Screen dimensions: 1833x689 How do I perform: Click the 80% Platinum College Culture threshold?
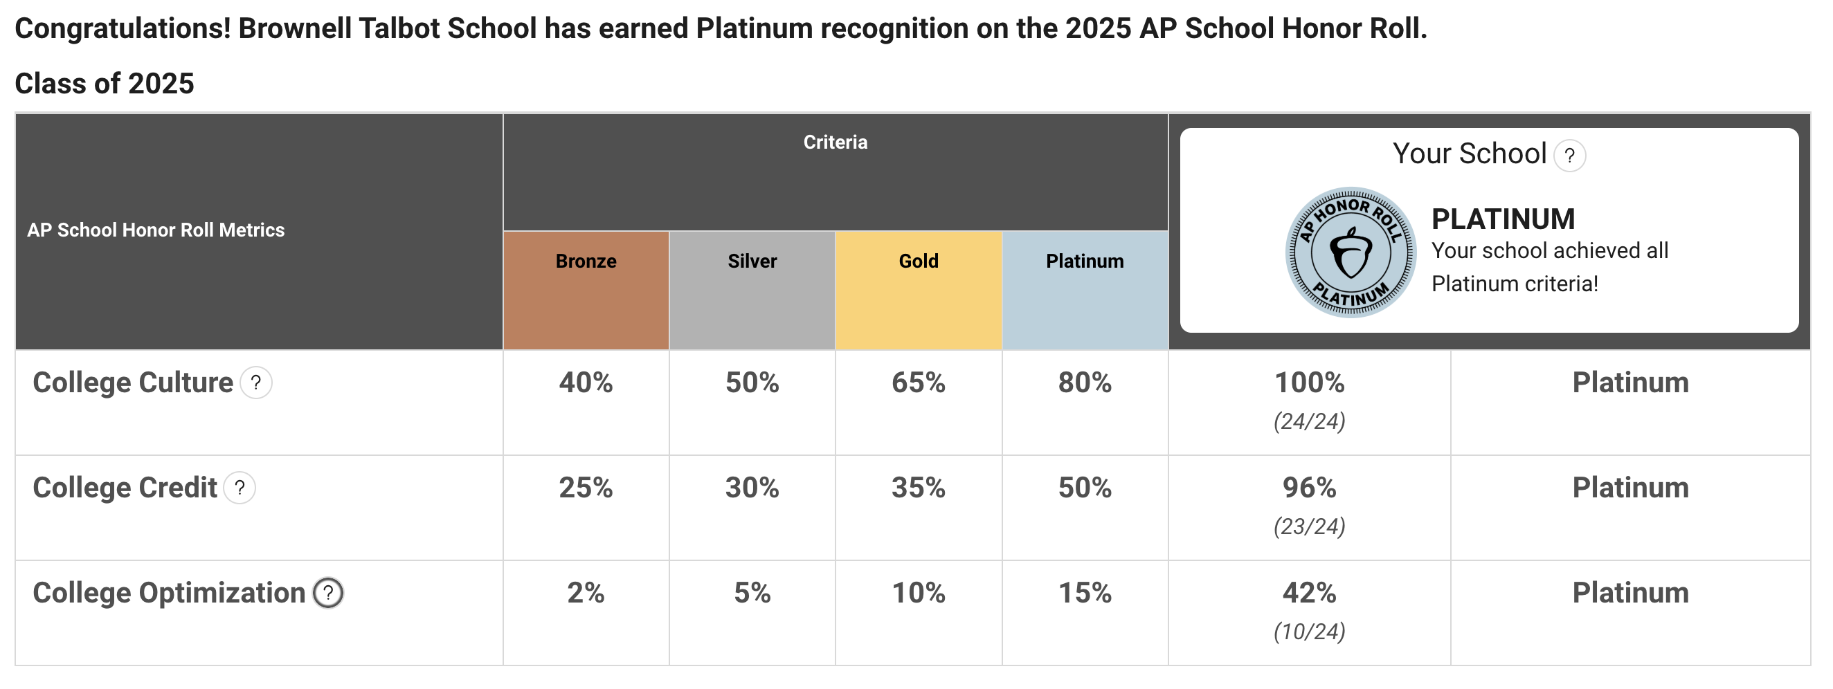[1085, 383]
